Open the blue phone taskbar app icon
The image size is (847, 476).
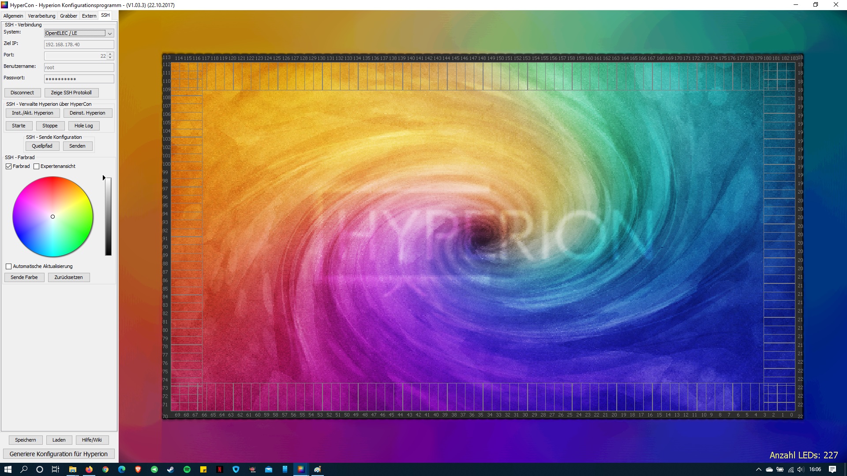[285, 469]
